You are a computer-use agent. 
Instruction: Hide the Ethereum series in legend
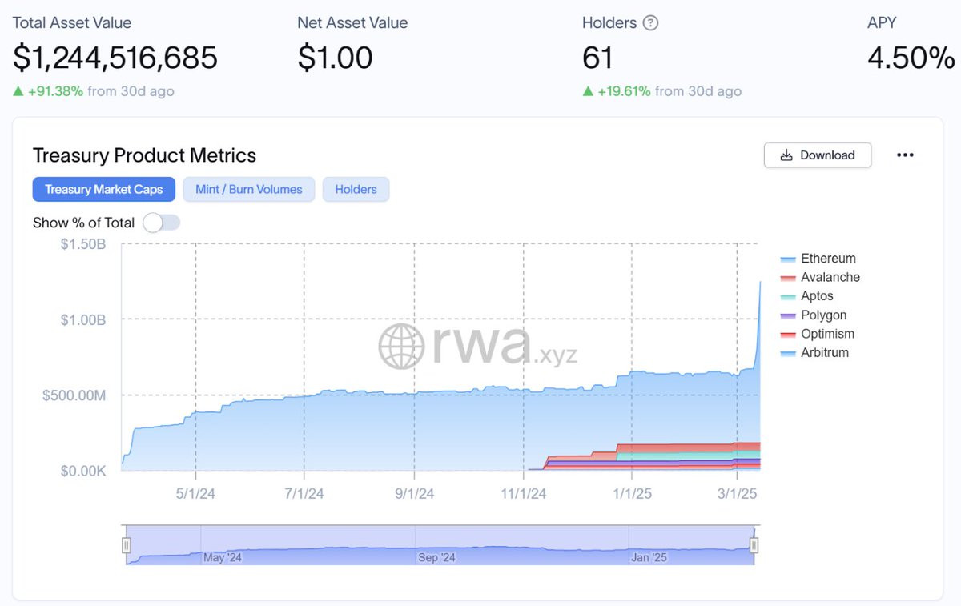pyautogui.click(x=818, y=259)
